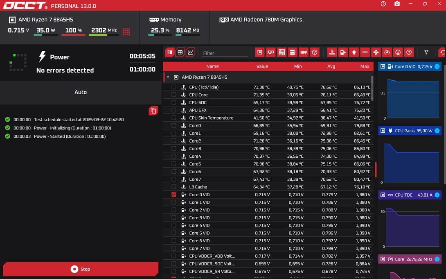
Task: Filter sensors by motherboard icon
Action: click(x=282, y=52)
